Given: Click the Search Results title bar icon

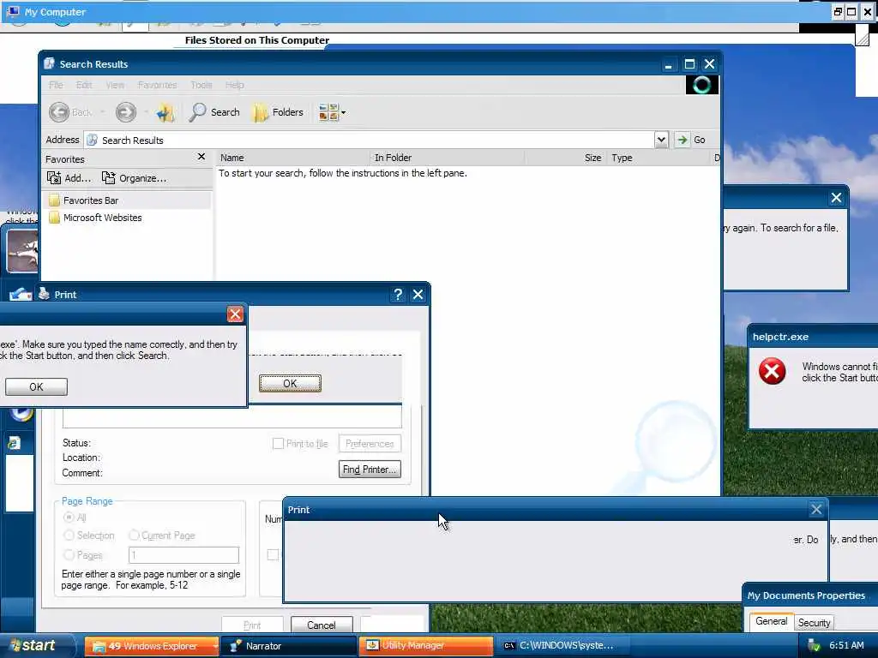Looking at the screenshot, I should 49,63.
